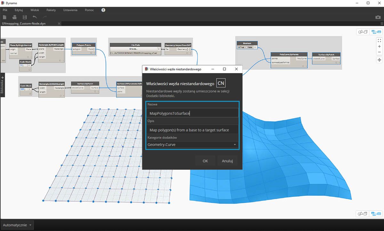The height and width of the screenshot is (231, 384).
Task: Click Anuluj to cancel the dialog
Action: pyautogui.click(x=227, y=161)
